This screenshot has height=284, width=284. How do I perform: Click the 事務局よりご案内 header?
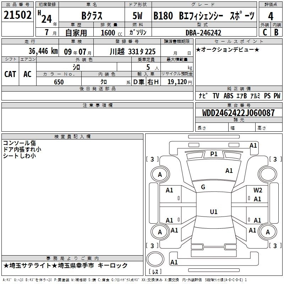pos(72,258)
